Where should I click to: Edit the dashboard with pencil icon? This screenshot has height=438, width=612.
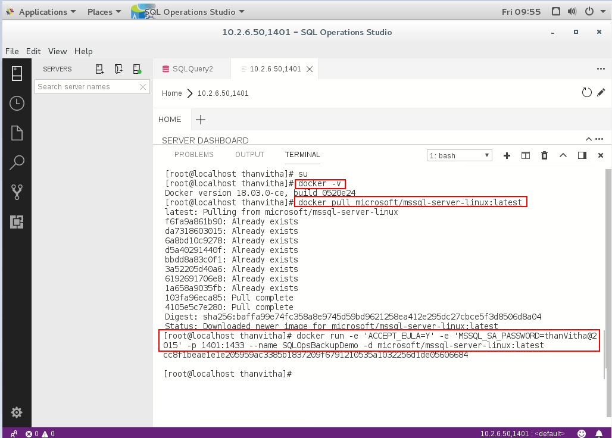click(x=601, y=92)
